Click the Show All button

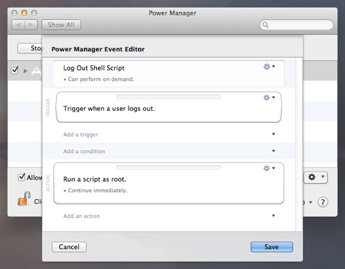coord(61,25)
